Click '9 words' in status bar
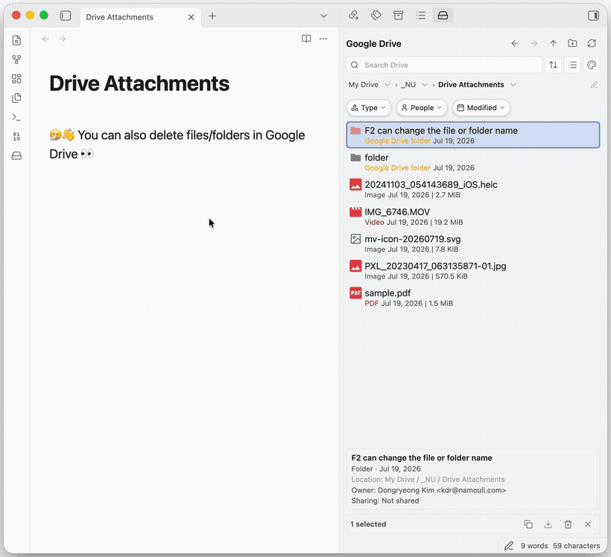The height and width of the screenshot is (557, 611). click(534, 546)
